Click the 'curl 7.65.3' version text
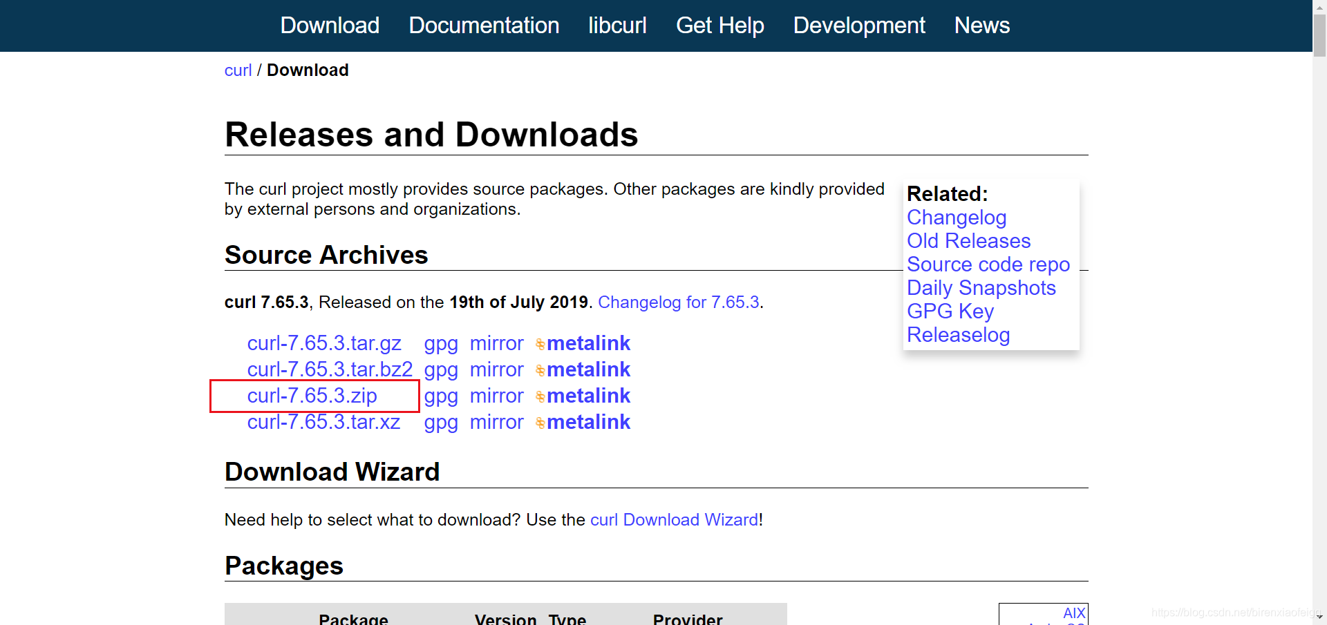 coord(267,302)
